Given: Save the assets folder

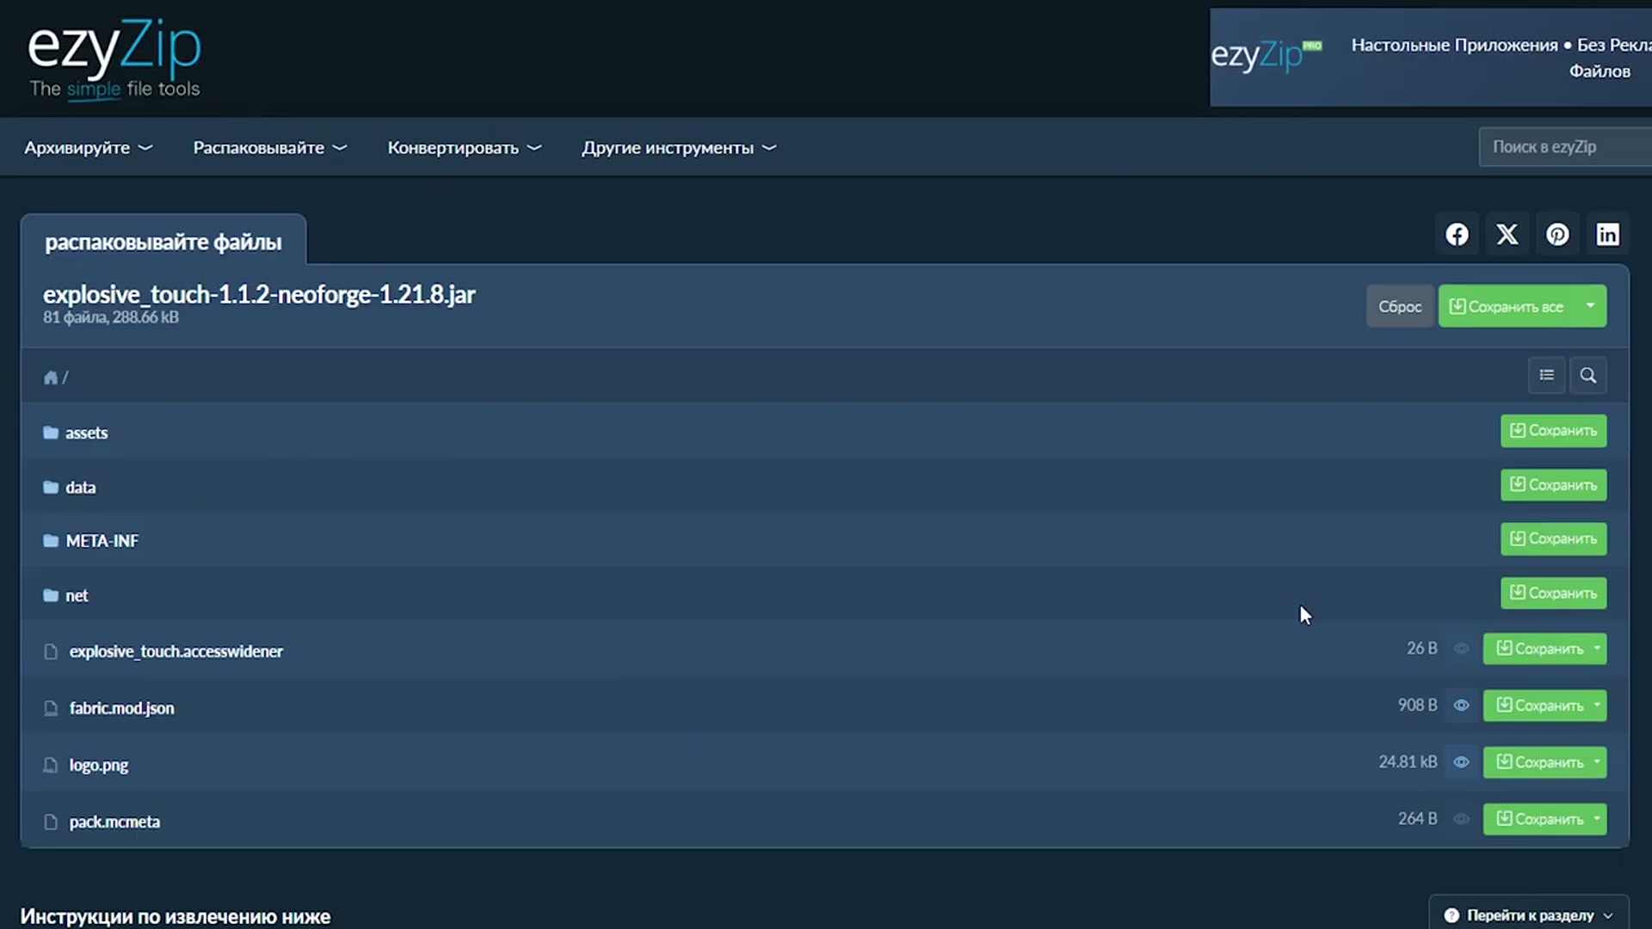Looking at the screenshot, I should (x=1553, y=431).
